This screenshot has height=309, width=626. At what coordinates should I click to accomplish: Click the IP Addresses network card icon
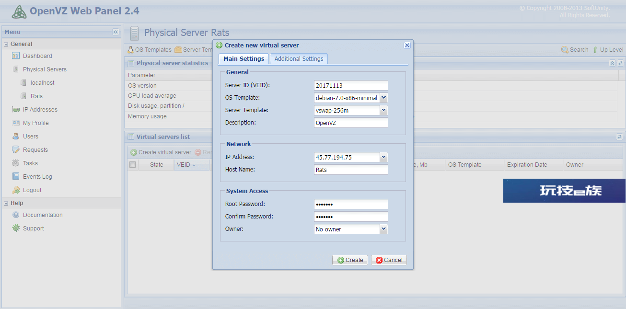coord(16,110)
